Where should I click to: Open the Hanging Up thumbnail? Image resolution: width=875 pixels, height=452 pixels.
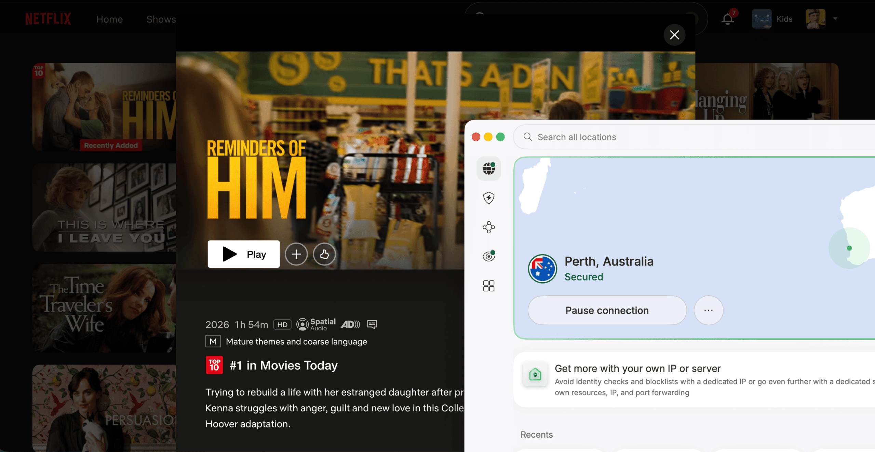pyautogui.click(x=767, y=91)
